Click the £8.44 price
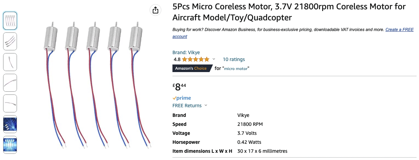The width and height of the screenshot is (419, 160). point(179,86)
